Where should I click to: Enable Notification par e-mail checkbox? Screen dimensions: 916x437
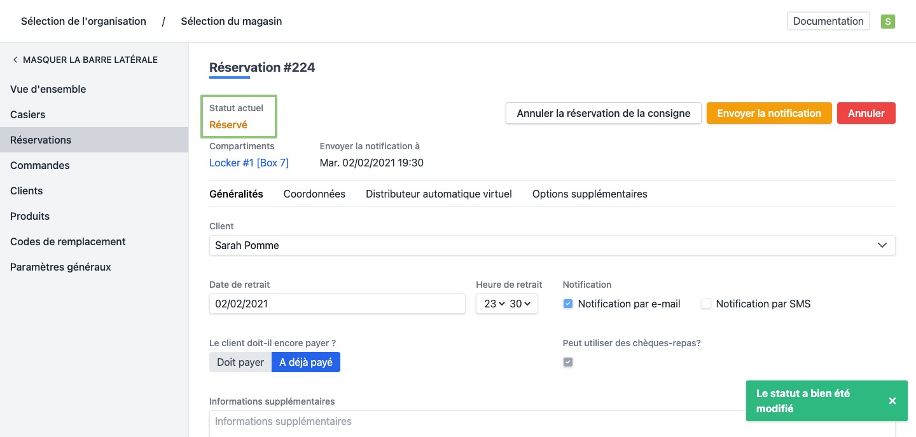pos(568,304)
